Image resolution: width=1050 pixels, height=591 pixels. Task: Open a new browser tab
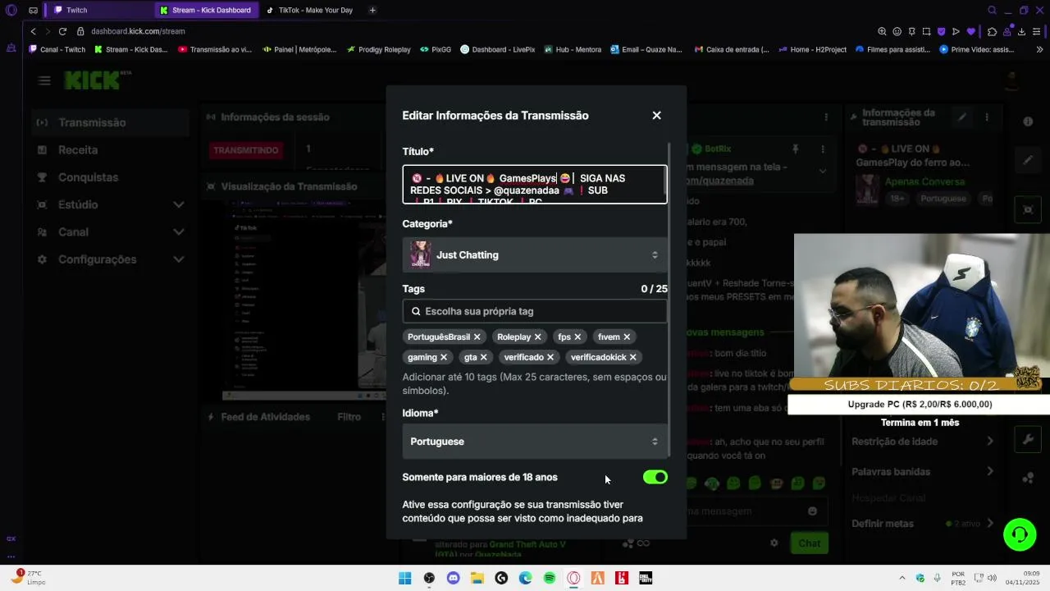coord(372,10)
